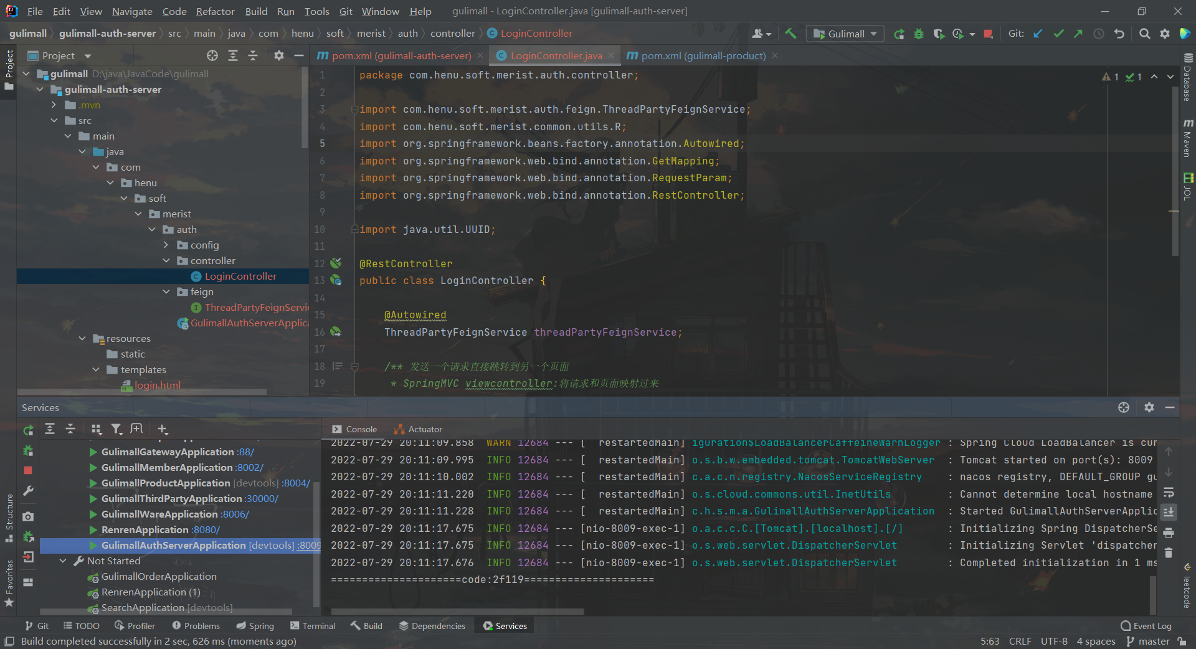Expand the config package
1196x649 pixels.
pos(166,245)
